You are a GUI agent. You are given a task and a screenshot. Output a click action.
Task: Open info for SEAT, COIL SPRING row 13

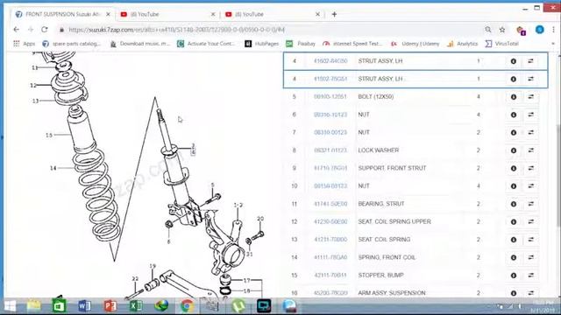(x=514, y=240)
